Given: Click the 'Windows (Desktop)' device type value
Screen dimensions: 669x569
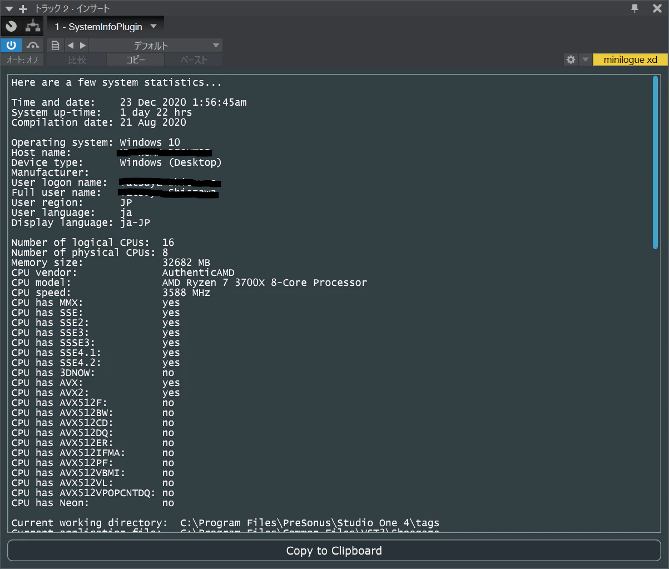Looking at the screenshot, I should pos(171,162).
